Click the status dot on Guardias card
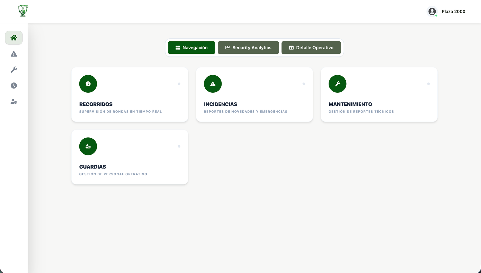This screenshot has height=273, width=481. coord(179,146)
